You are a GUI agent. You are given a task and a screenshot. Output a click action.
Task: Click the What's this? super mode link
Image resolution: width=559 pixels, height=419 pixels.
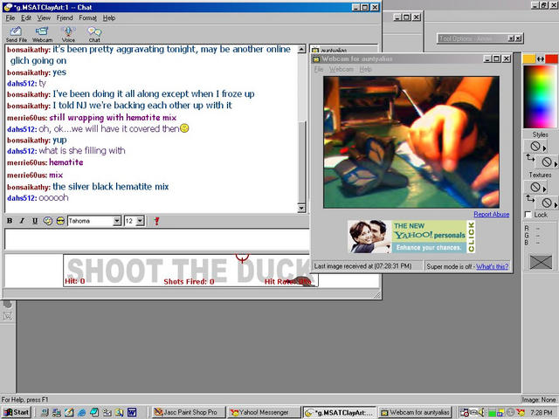click(x=492, y=266)
